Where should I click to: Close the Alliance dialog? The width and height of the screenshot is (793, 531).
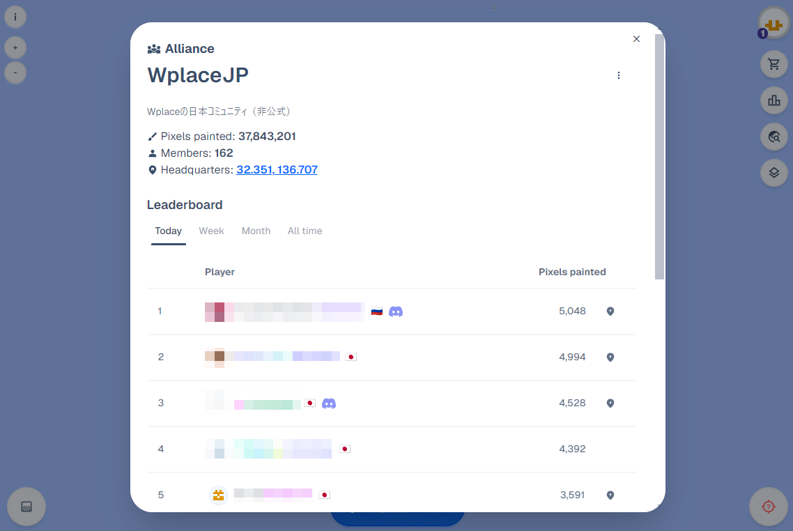pos(636,39)
